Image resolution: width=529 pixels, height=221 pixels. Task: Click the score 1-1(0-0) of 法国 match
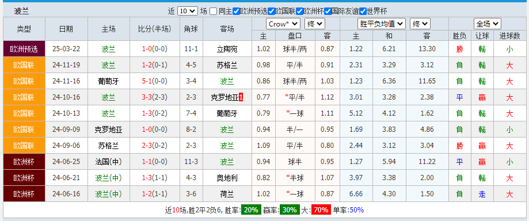tap(154, 162)
